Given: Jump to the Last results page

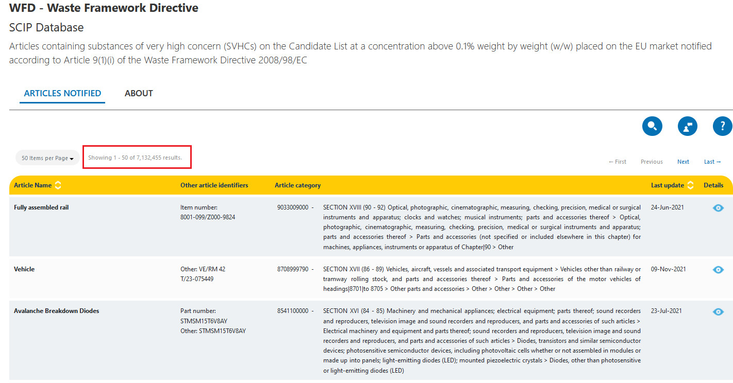Looking at the screenshot, I should pyautogui.click(x=712, y=162).
